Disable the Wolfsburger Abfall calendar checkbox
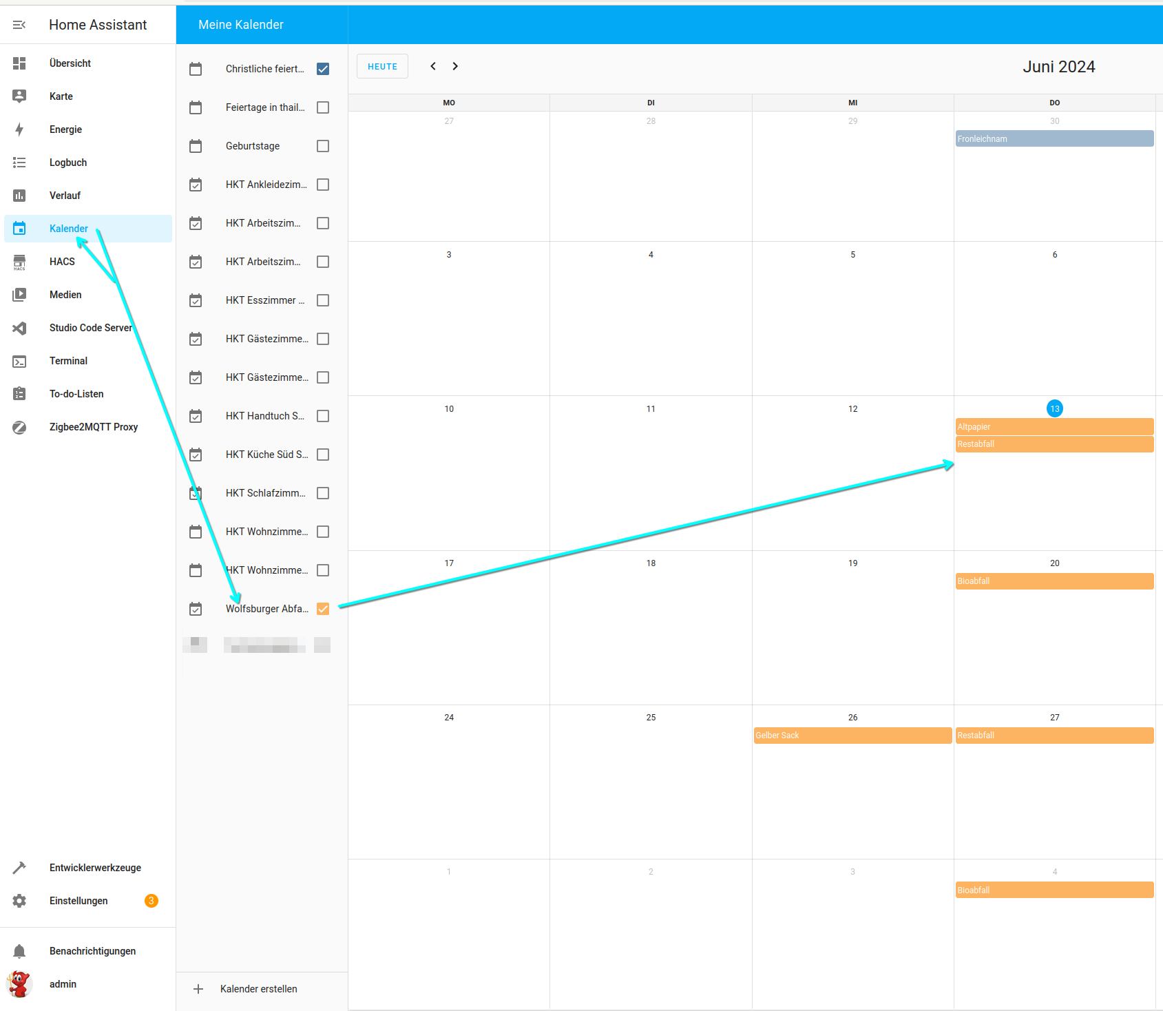The image size is (1163, 1011). (x=323, y=609)
